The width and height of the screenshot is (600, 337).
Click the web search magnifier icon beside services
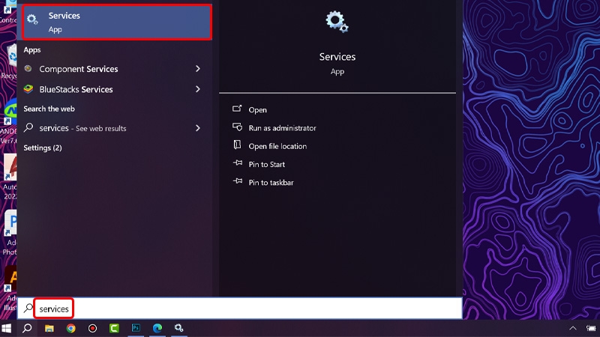(28, 127)
